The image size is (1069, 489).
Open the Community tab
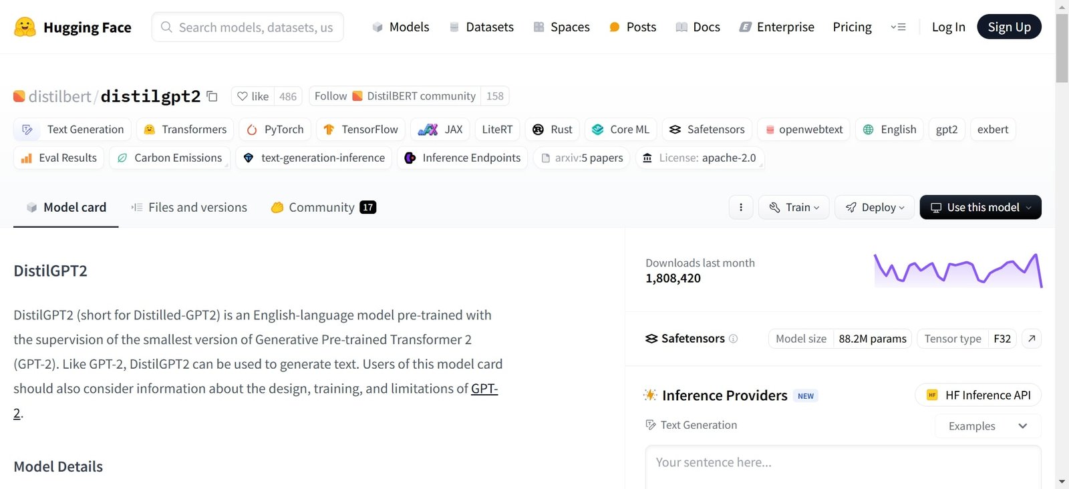pyautogui.click(x=321, y=207)
